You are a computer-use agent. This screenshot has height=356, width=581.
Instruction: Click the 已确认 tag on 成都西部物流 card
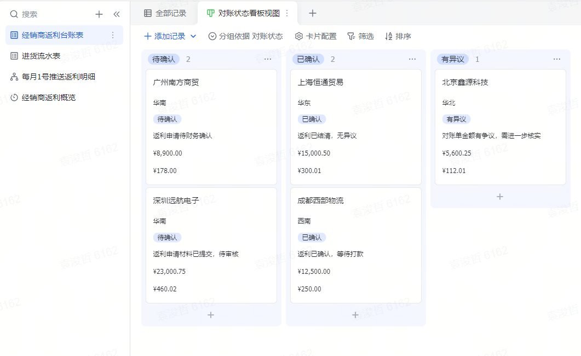click(x=312, y=238)
